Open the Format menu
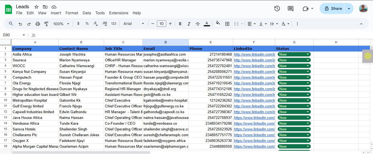The width and height of the screenshot is (373, 154). point(72,13)
